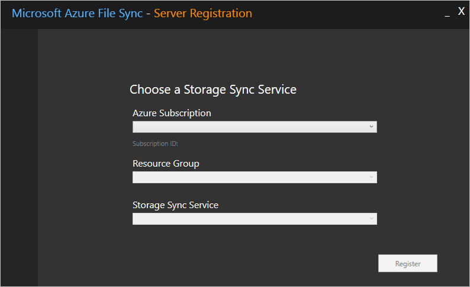Click the Choose a Storage Sync Service heading

pos(213,90)
